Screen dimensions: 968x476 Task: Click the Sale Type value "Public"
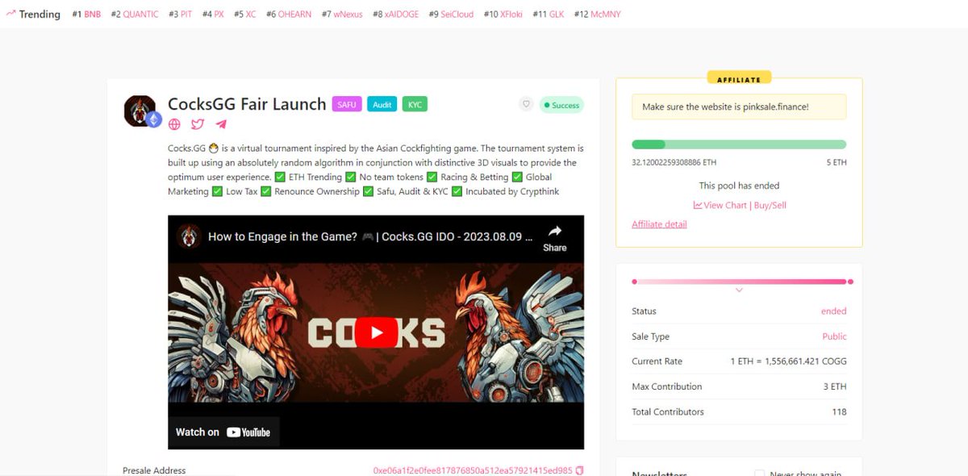click(834, 336)
